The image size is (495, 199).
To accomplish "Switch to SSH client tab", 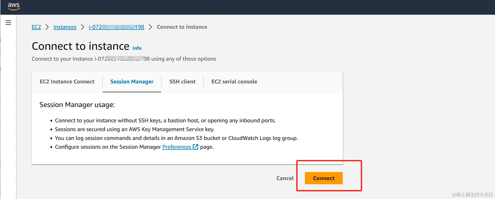I will pyautogui.click(x=182, y=82).
